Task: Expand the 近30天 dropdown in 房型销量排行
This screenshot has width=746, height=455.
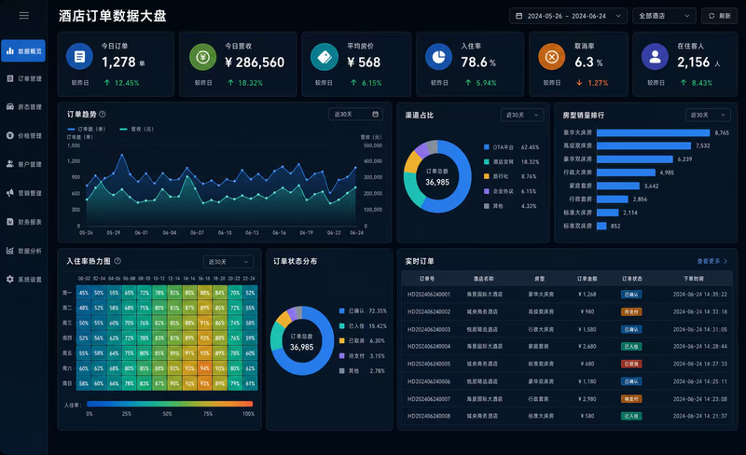Action: point(708,115)
